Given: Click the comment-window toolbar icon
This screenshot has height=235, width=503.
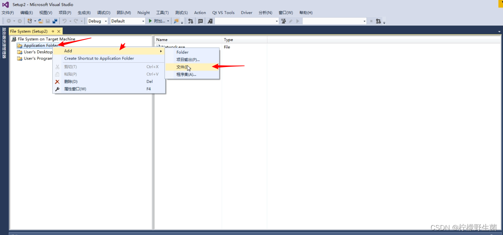Looking at the screenshot, I should click(x=200, y=21).
